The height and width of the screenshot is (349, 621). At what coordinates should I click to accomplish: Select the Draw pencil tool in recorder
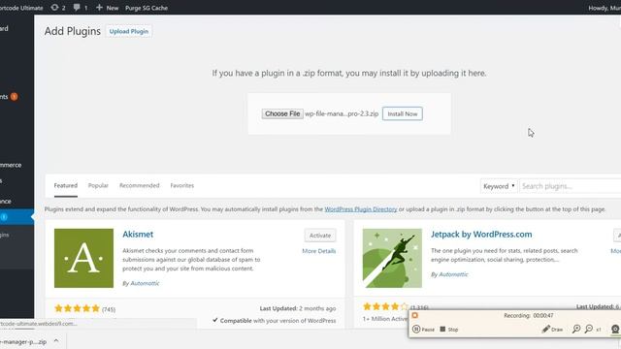point(552,330)
